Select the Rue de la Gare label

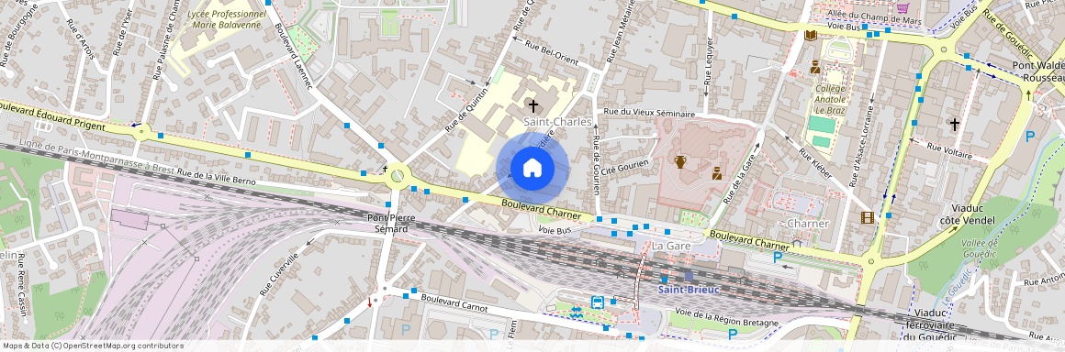point(740,180)
